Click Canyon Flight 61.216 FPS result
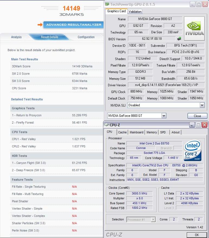 tap(79, 163)
